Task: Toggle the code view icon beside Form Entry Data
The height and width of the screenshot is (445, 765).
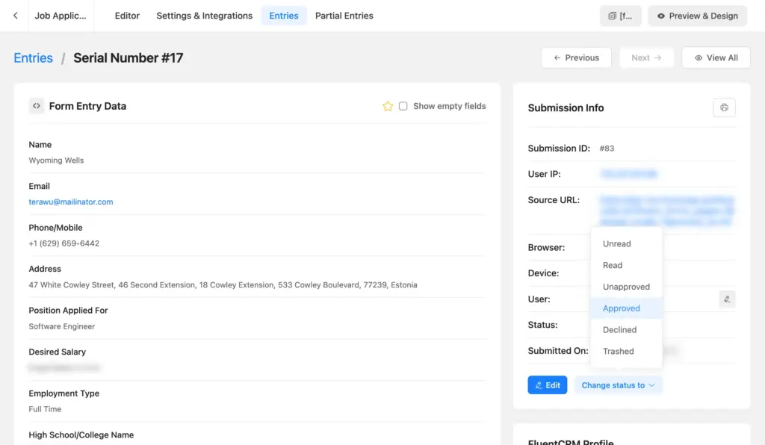Action: (37, 106)
